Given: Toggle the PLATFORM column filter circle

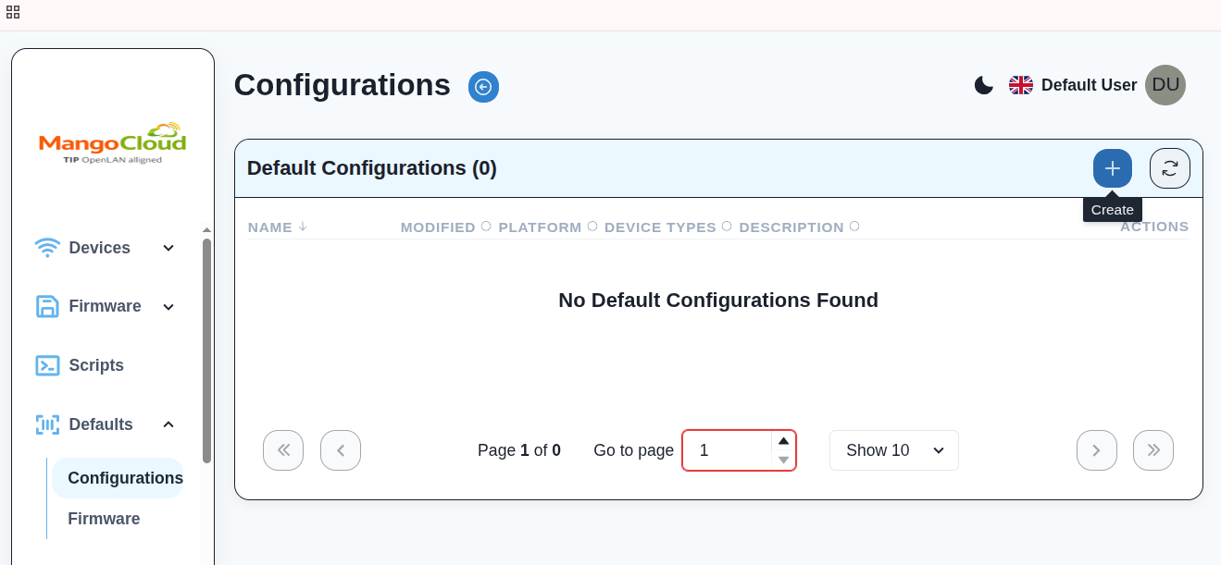Looking at the screenshot, I should tap(592, 225).
